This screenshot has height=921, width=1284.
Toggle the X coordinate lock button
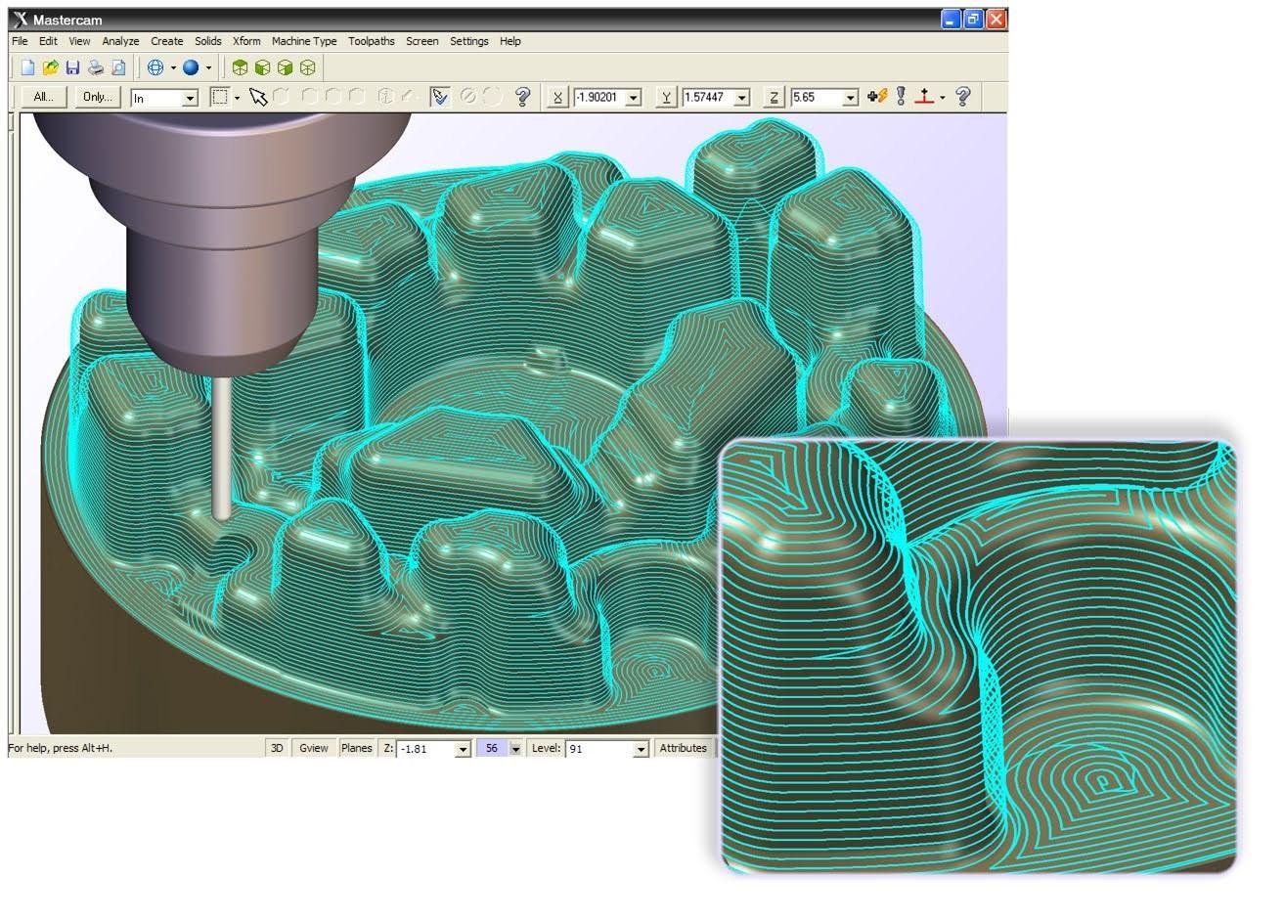tap(557, 97)
